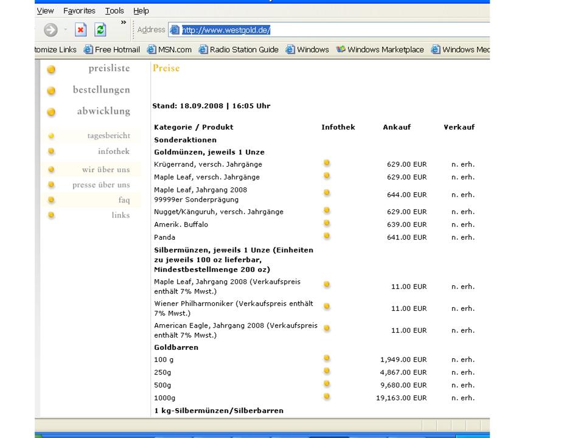The width and height of the screenshot is (584, 438).
Task: Click the 19,163.00 EUR price for 1000g
Action: click(401, 398)
